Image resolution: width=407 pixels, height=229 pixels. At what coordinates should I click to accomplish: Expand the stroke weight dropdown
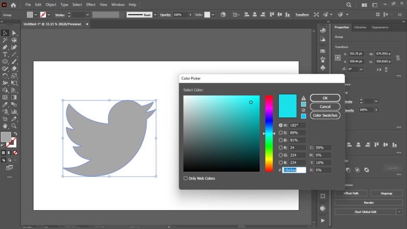87,15
